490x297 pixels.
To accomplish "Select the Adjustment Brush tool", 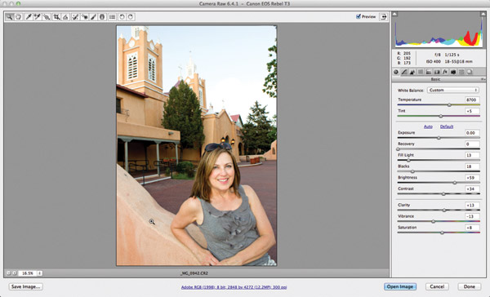I will coord(93,17).
